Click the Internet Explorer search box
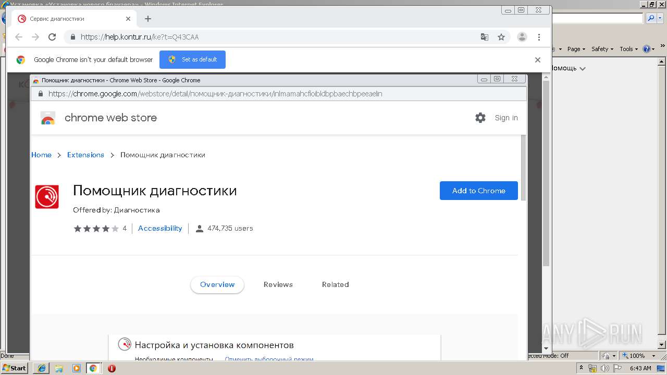667x375 pixels. point(597,18)
